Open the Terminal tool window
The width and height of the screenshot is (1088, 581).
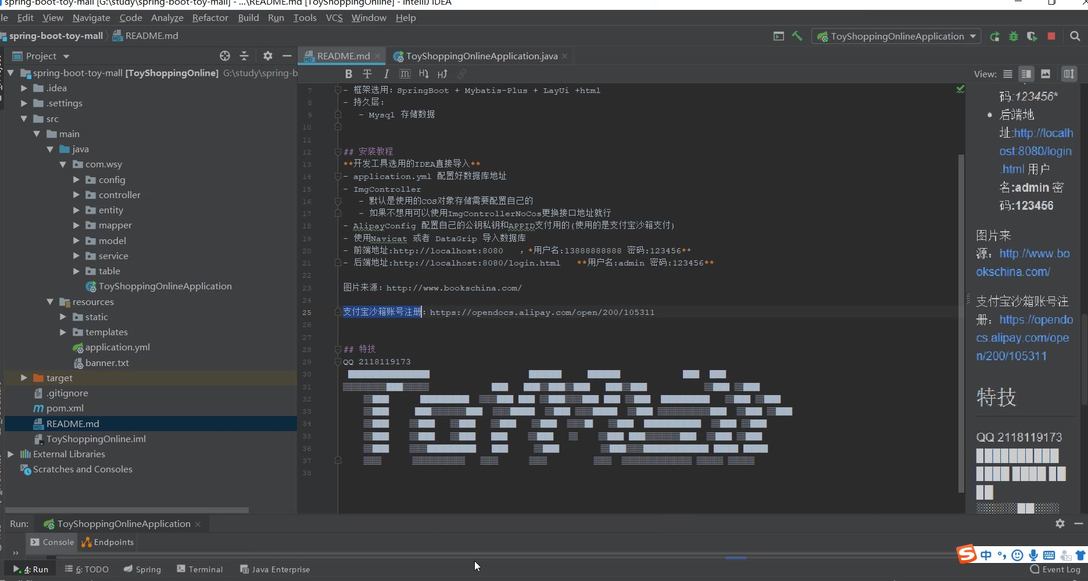200,569
